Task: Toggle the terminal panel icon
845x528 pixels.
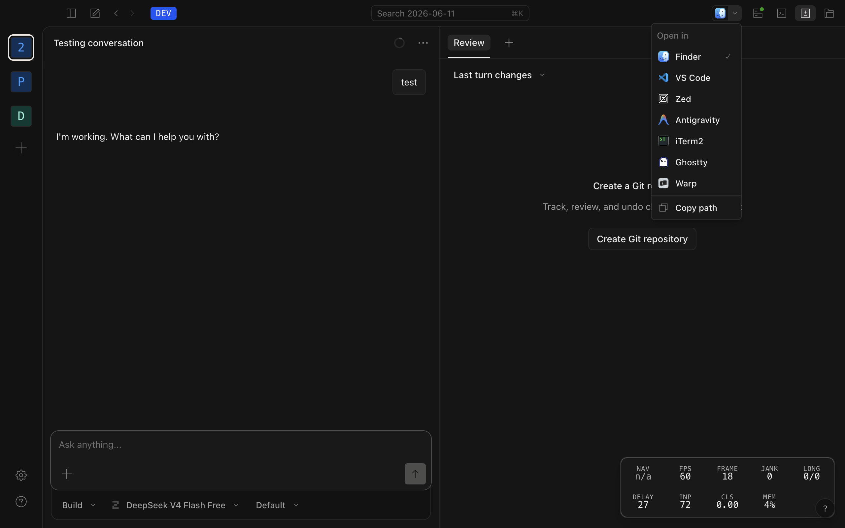Action: 781,13
